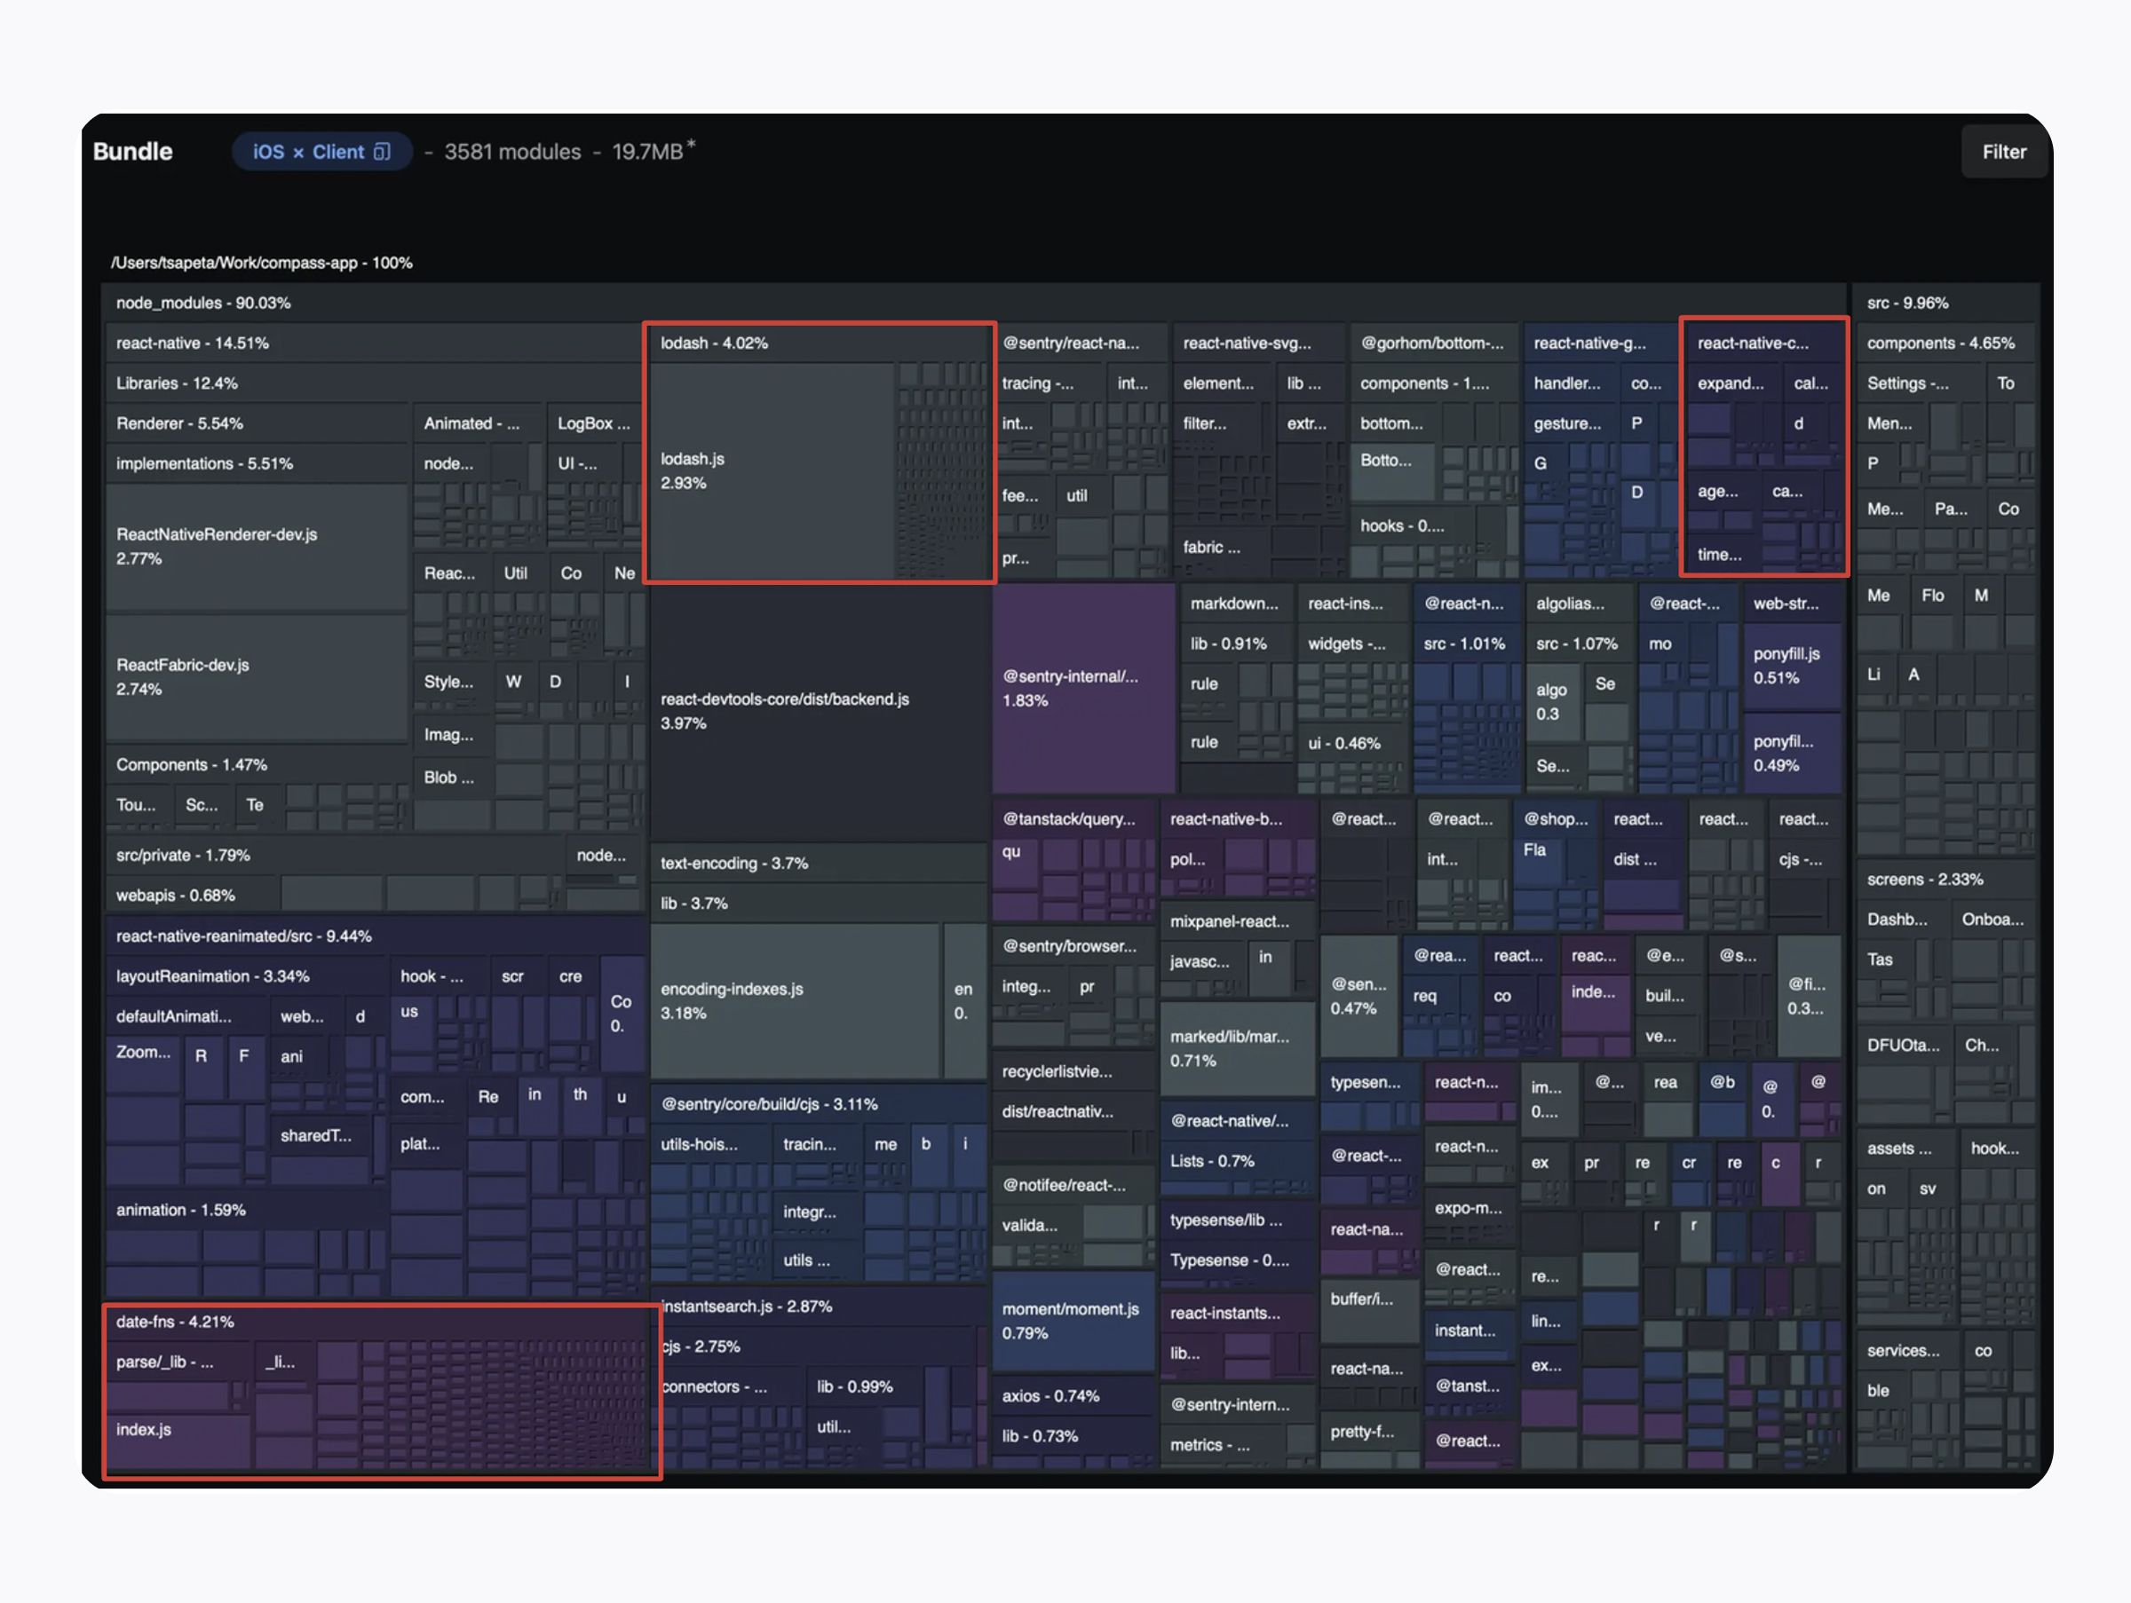The image size is (2131, 1603).
Task: Select the @sentry/browser package block
Action: 1074,946
